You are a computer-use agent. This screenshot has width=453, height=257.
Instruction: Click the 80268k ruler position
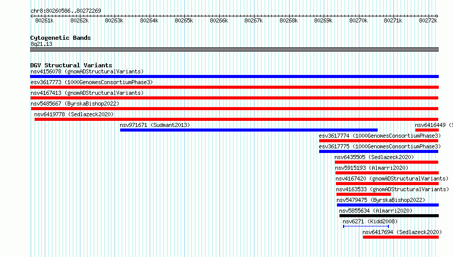pos(289,20)
